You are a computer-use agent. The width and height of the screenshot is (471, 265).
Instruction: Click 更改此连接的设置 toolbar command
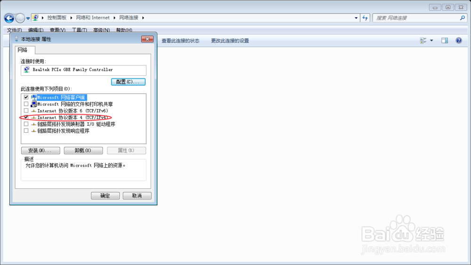point(230,40)
